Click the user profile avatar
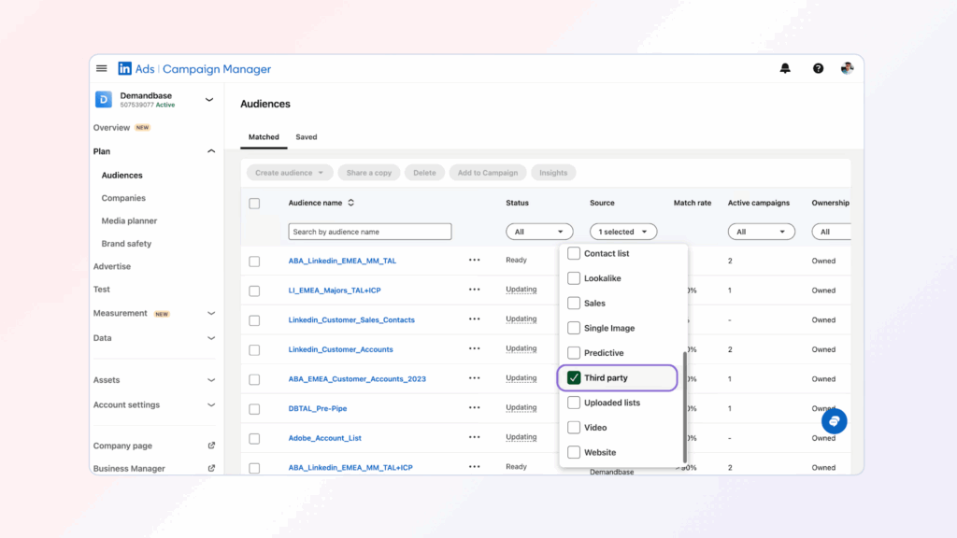957x538 pixels. point(847,68)
